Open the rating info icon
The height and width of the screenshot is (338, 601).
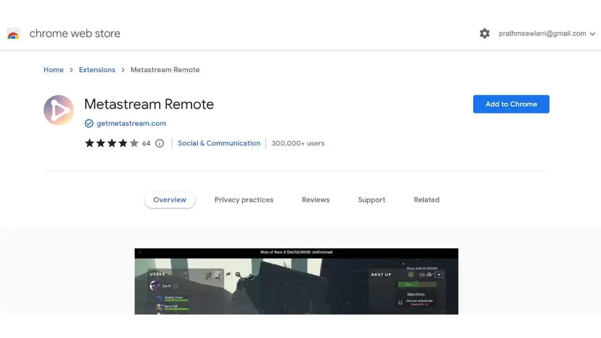[160, 143]
